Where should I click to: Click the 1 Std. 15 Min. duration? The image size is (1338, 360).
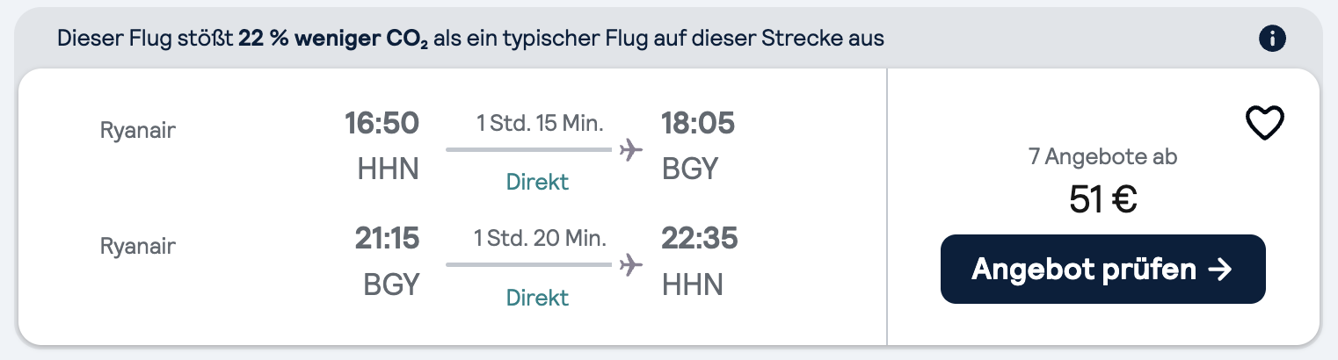540,123
